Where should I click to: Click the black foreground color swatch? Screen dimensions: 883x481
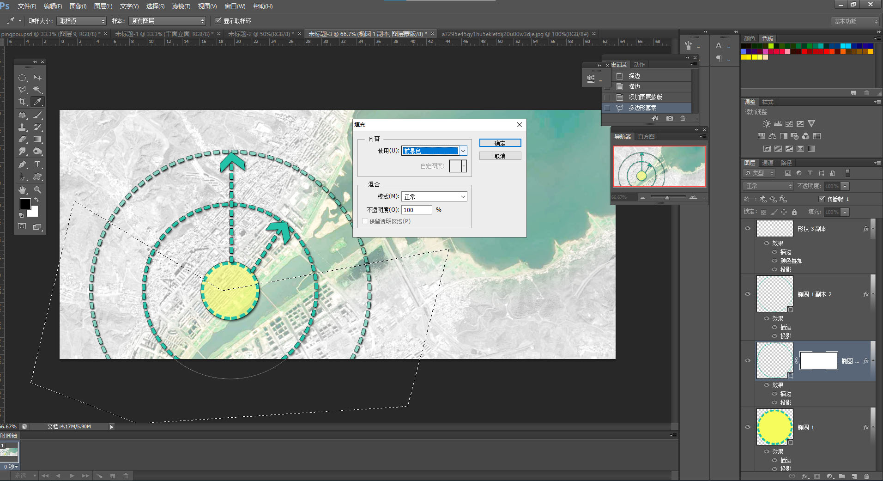(x=25, y=204)
